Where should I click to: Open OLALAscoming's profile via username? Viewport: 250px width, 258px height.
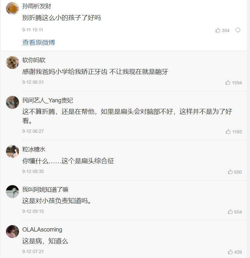[42, 230]
